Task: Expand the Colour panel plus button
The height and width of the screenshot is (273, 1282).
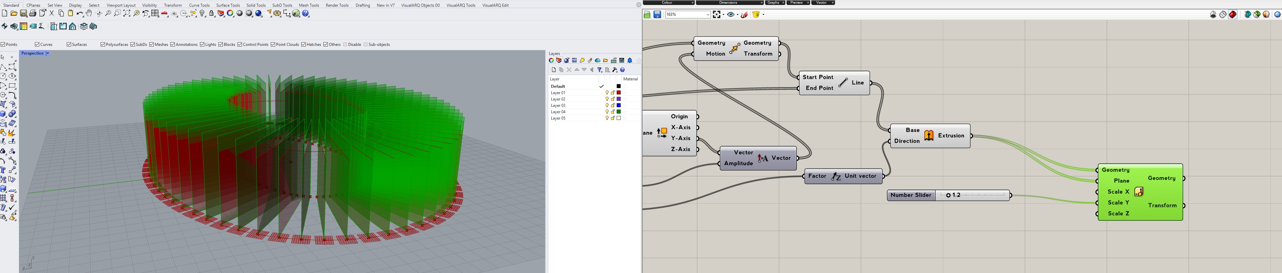Action: point(693,3)
